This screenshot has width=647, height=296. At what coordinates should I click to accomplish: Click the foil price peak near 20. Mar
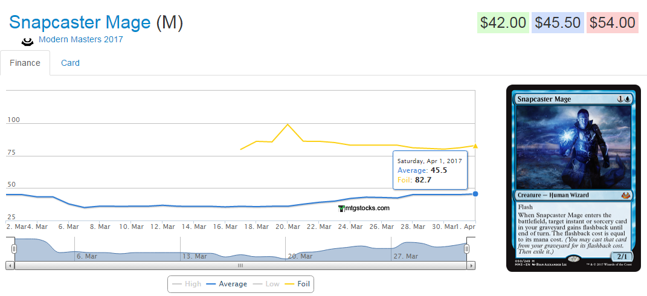point(288,124)
